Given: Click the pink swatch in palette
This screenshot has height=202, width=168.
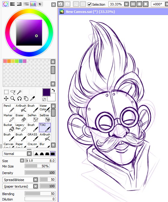Looking at the screenshot, I should (x=5, y=61).
